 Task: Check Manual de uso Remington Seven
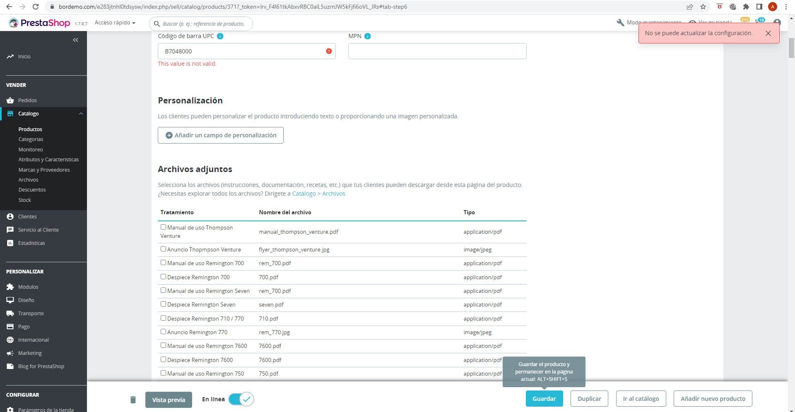pyautogui.click(x=163, y=290)
